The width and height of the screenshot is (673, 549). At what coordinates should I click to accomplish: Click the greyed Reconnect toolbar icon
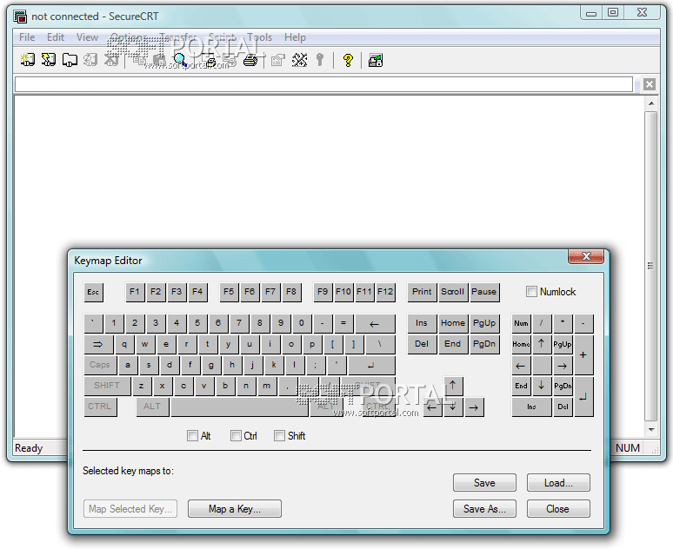[90, 60]
